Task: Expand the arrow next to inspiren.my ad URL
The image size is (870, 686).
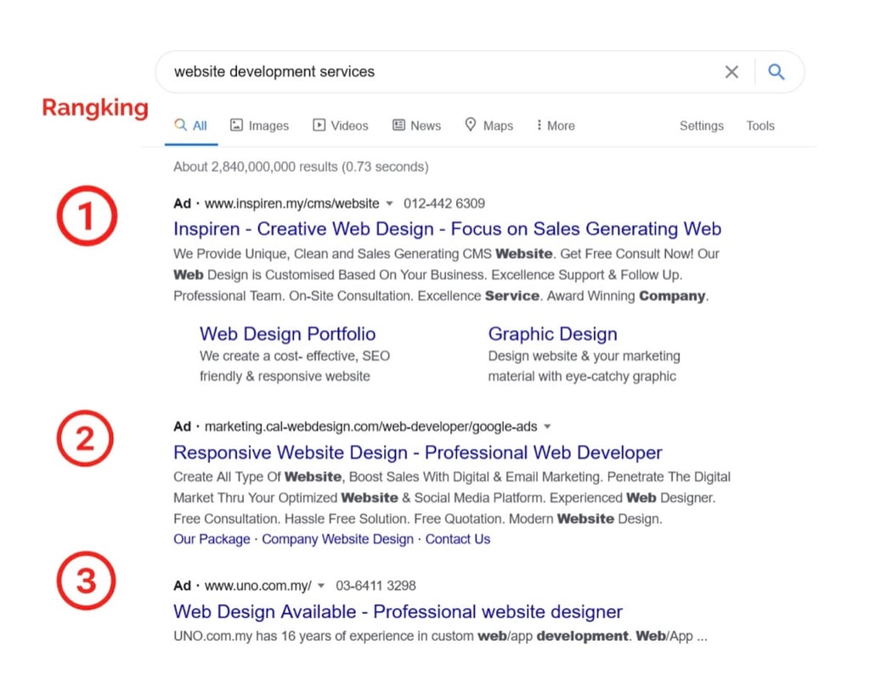Action: pyautogui.click(x=389, y=204)
